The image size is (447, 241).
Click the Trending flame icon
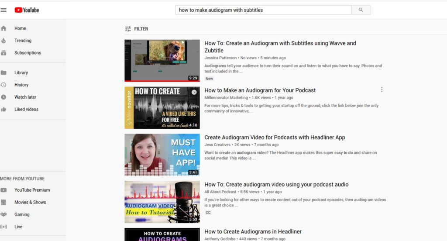click(x=3, y=41)
